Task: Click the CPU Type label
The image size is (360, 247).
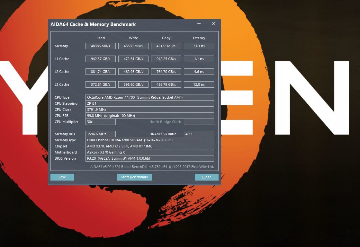Action: (x=62, y=97)
